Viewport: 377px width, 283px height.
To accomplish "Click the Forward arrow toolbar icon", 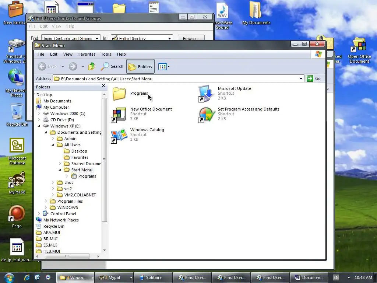I will [x=73, y=66].
